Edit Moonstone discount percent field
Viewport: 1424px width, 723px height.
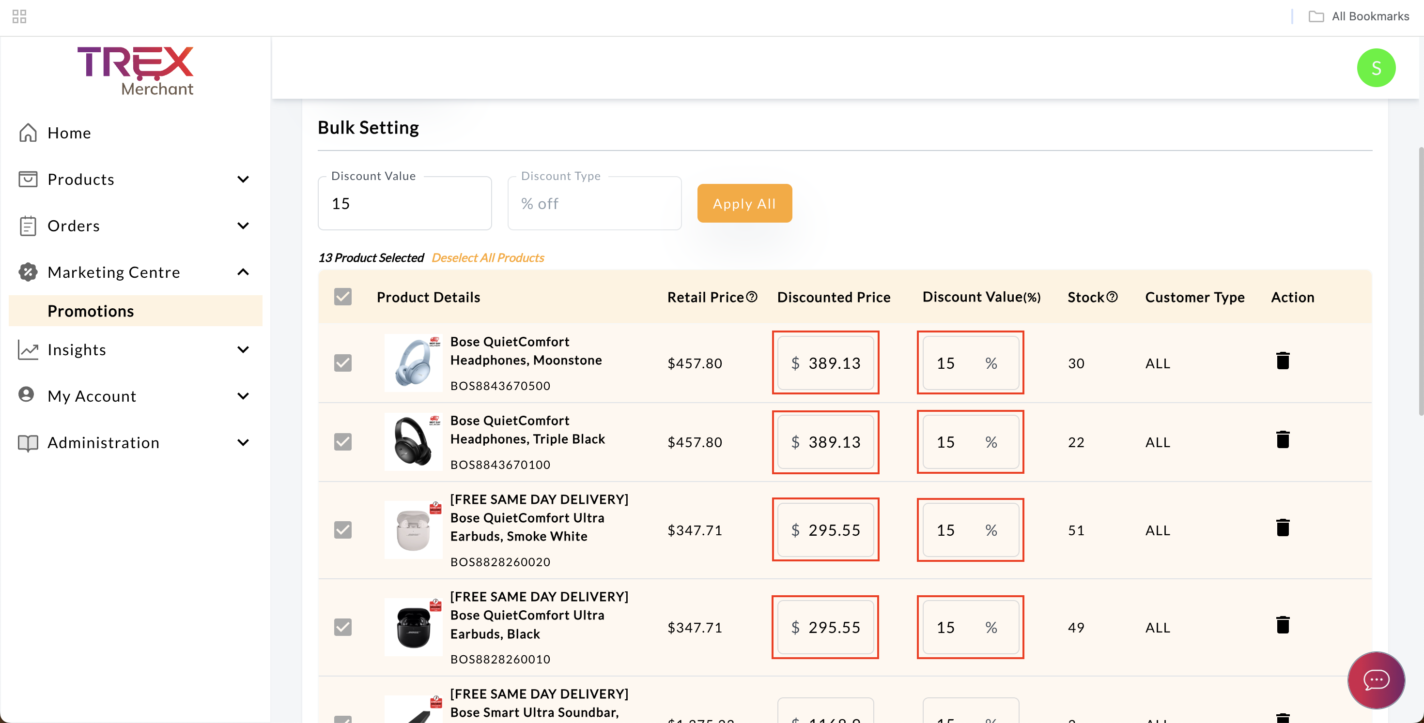point(970,363)
